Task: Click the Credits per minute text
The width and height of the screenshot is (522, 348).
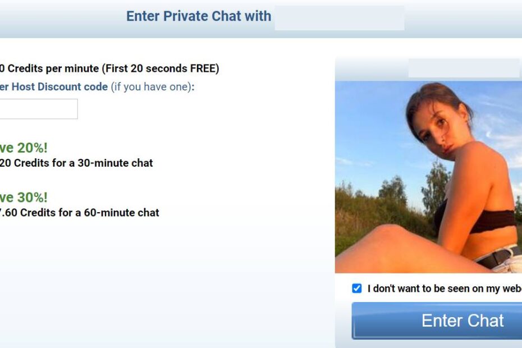Action: pos(49,68)
